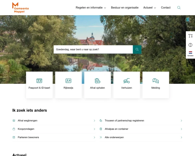Open Trouwen of partnerschap registreren link

[x=124, y=121]
